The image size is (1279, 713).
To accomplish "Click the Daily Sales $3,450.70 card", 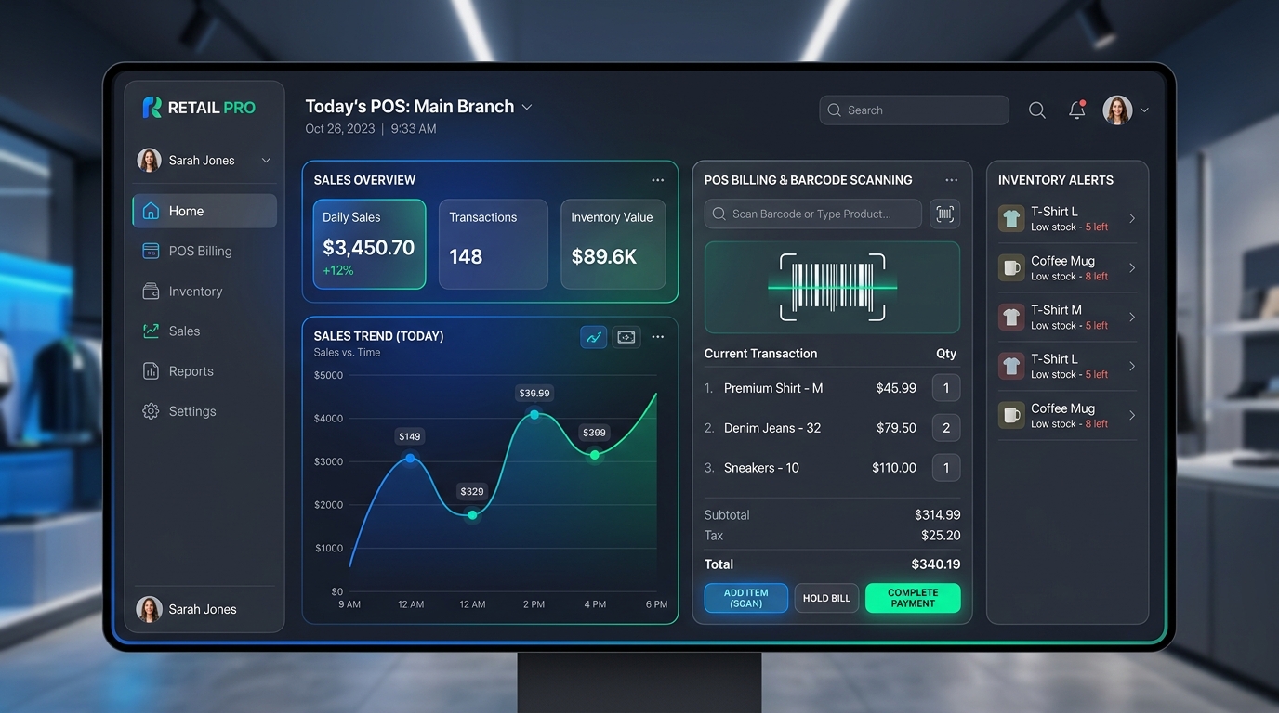I will pyautogui.click(x=370, y=244).
